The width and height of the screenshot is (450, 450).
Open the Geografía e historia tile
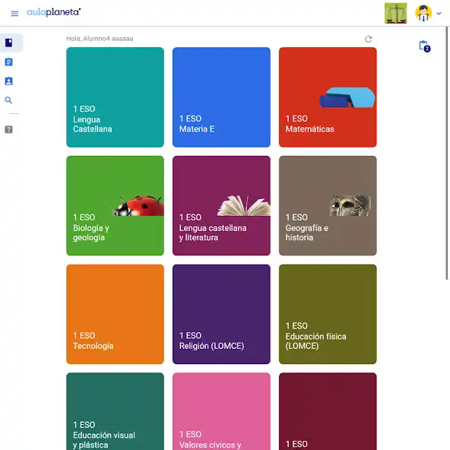[328, 206]
